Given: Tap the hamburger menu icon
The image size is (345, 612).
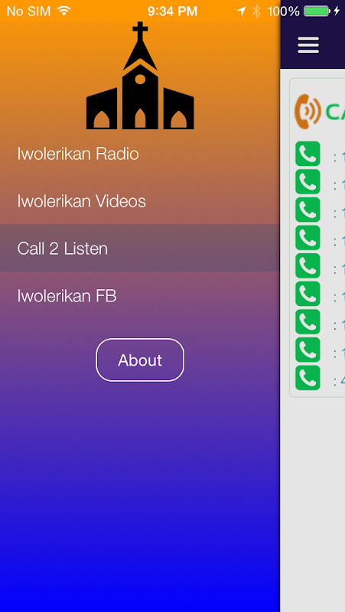Looking at the screenshot, I should (x=308, y=45).
